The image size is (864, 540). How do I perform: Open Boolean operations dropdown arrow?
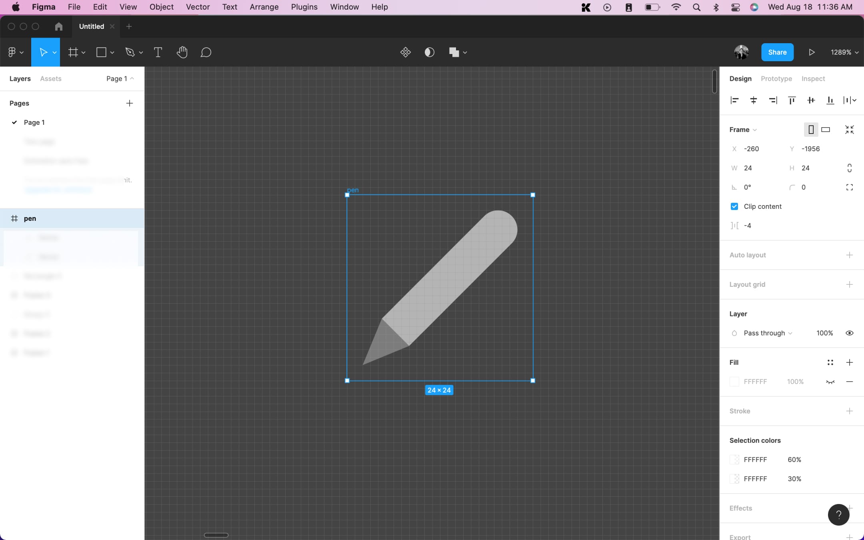click(x=465, y=52)
